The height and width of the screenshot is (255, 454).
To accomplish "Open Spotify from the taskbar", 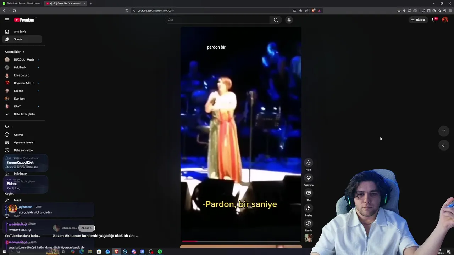I will [x=160, y=251].
